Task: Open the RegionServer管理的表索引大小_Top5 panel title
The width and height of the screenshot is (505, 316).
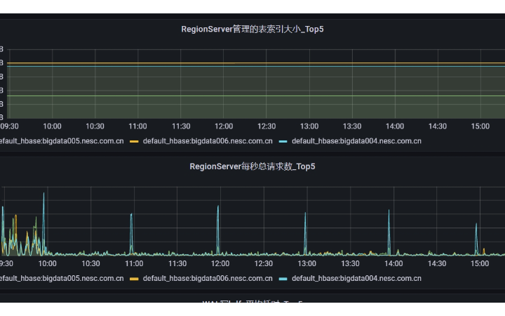Action: click(252, 29)
